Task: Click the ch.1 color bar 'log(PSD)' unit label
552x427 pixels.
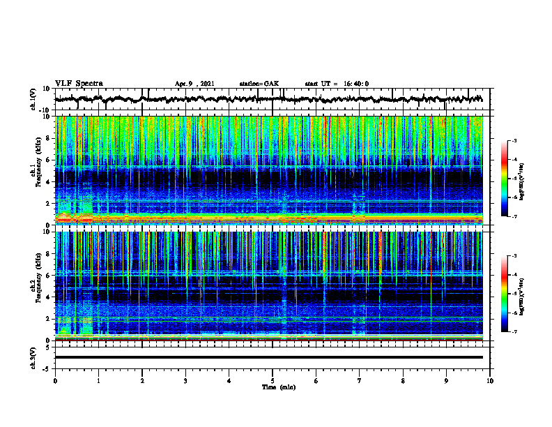Action: (x=522, y=182)
